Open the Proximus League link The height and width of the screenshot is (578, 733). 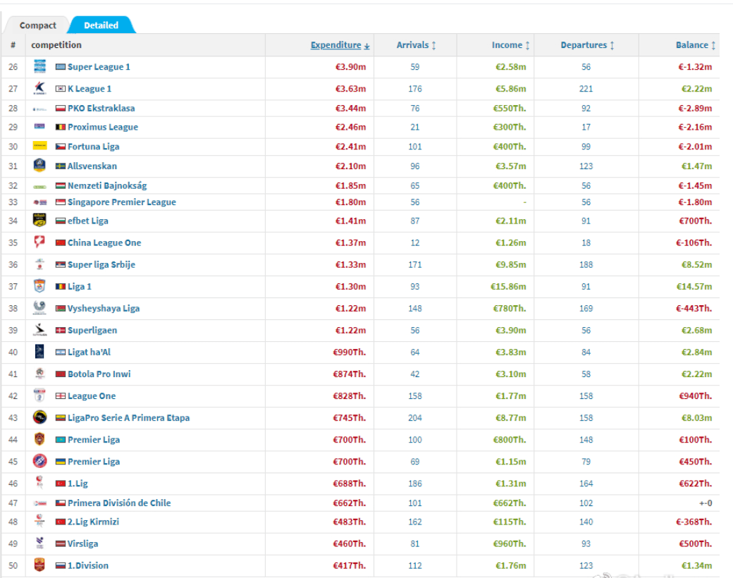[x=103, y=127]
